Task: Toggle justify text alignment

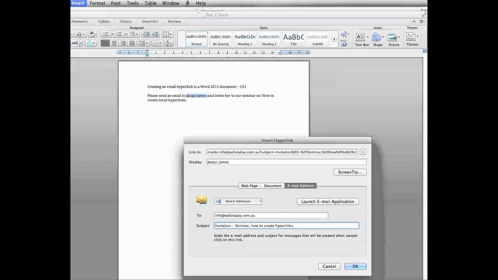Action: pyautogui.click(x=132, y=43)
